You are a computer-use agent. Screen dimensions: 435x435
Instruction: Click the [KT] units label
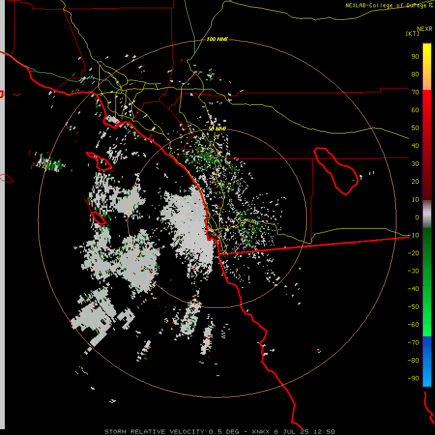tap(412, 33)
